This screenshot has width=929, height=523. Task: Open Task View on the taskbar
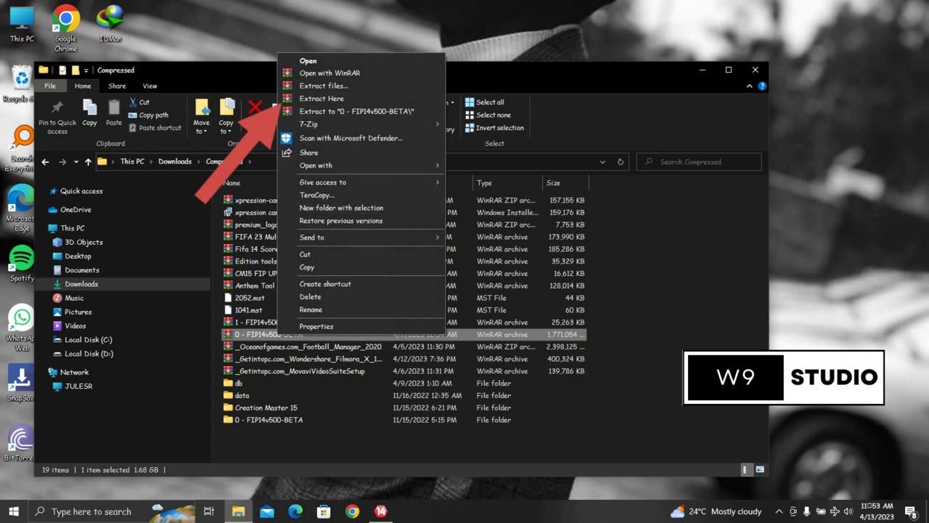click(209, 511)
